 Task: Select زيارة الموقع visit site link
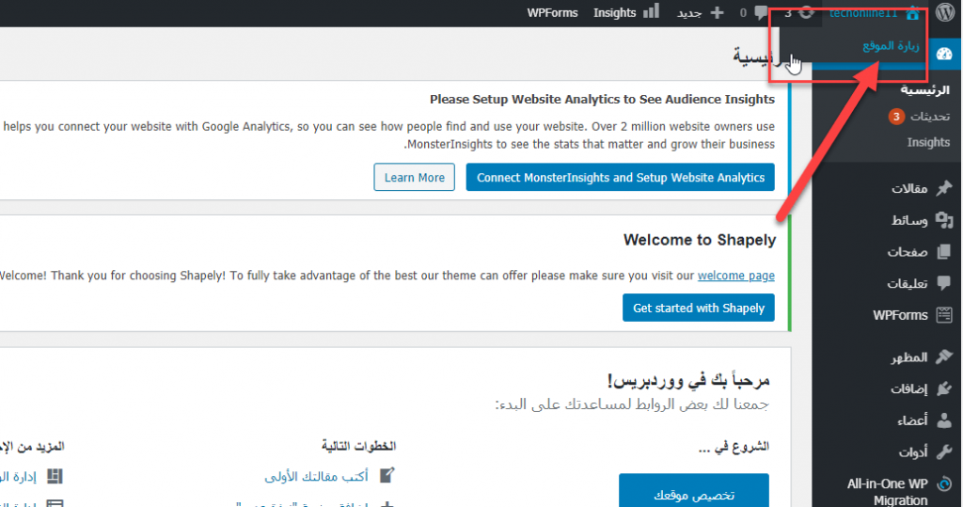click(x=891, y=46)
